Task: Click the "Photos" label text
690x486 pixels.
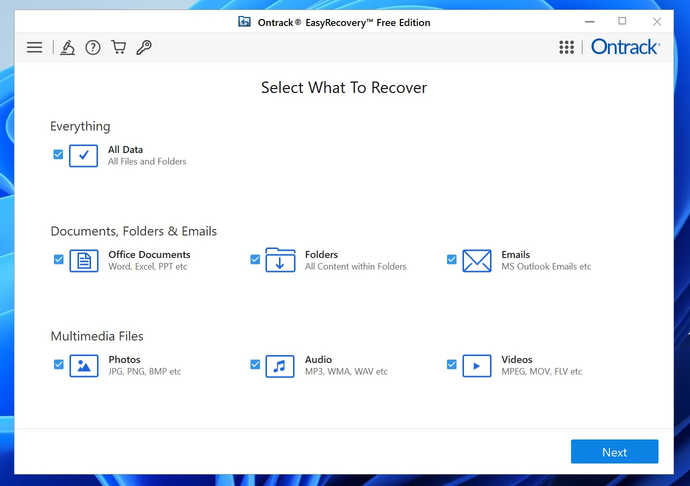Action: point(124,359)
